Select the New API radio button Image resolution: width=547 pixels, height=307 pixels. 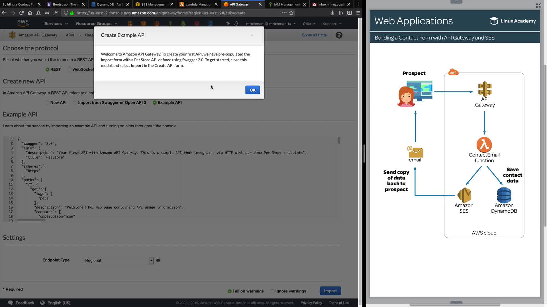click(47, 103)
